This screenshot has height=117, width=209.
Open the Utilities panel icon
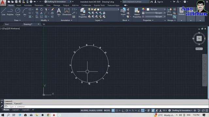(182, 11)
